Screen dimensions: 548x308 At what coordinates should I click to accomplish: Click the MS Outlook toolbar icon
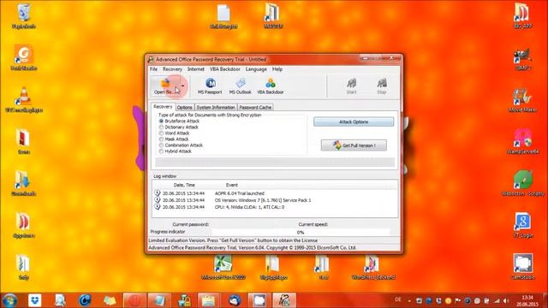point(240,86)
